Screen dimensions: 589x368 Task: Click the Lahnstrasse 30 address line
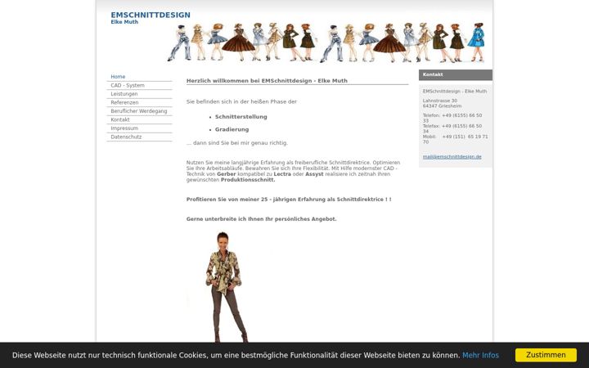coord(440,101)
